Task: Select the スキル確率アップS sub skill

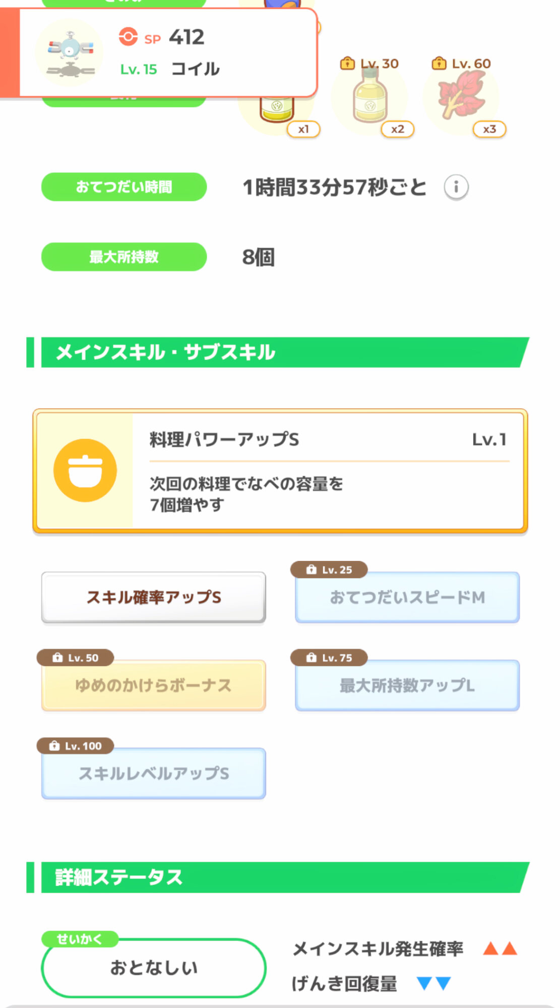Action: point(154,597)
